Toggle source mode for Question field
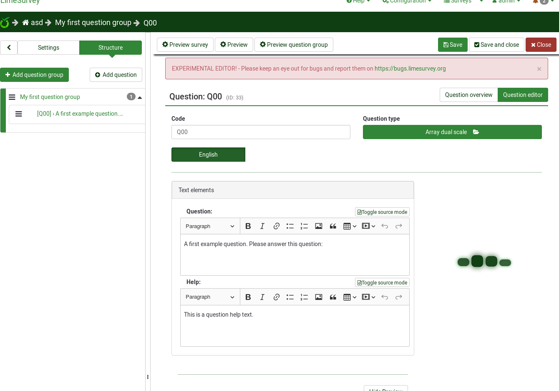Image resolution: width=559 pixels, height=391 pixels. [x=382, y=212]
